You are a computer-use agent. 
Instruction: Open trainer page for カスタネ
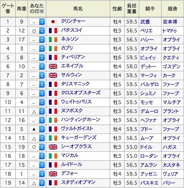(171, 165)
